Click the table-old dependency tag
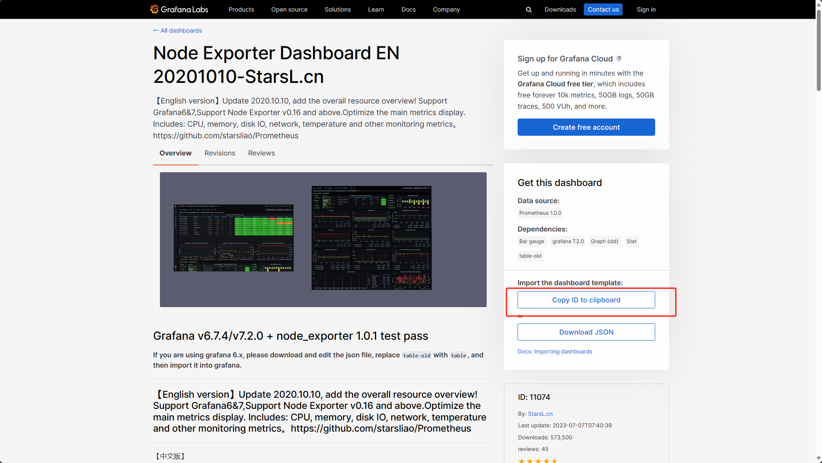The image size is (822, 463). pos(531,256)
